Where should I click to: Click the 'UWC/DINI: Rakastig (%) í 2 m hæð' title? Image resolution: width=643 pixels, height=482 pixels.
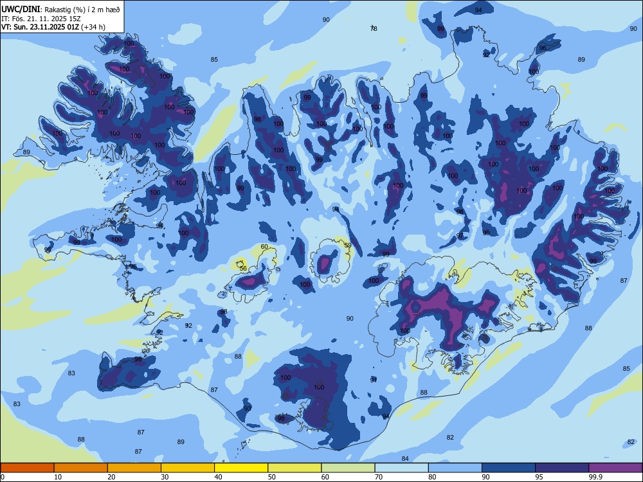pyautogui.click(x=60, y=10)
